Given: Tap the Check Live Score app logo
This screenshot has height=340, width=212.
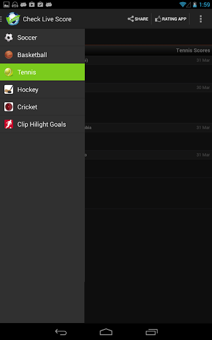Looking at the screenshot, I should (13, 19).
